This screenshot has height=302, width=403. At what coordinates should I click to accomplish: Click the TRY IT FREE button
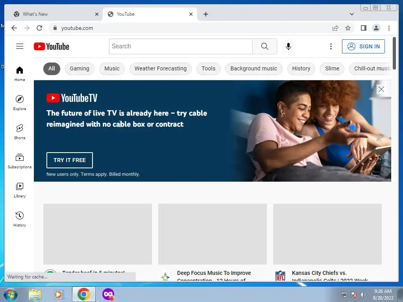click(x=69, y=160)
